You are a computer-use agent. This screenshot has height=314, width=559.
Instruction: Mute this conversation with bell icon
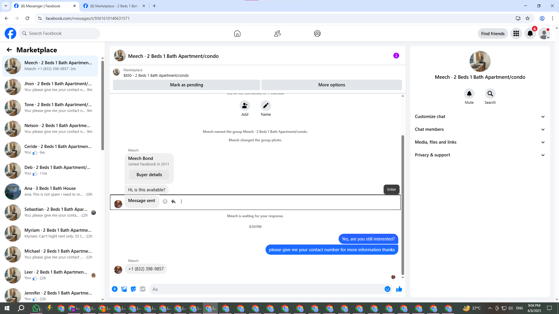click(469, 94)
